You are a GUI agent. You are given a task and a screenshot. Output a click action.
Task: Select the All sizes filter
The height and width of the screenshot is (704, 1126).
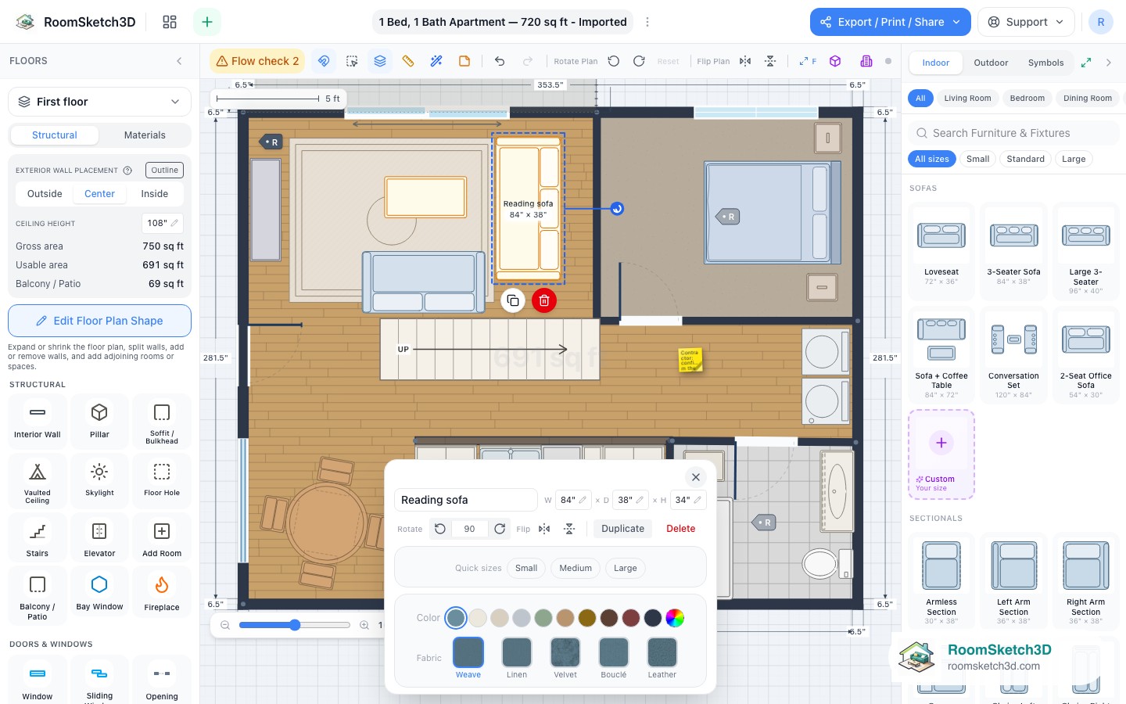pyautogui.click(x=932, y=159)
